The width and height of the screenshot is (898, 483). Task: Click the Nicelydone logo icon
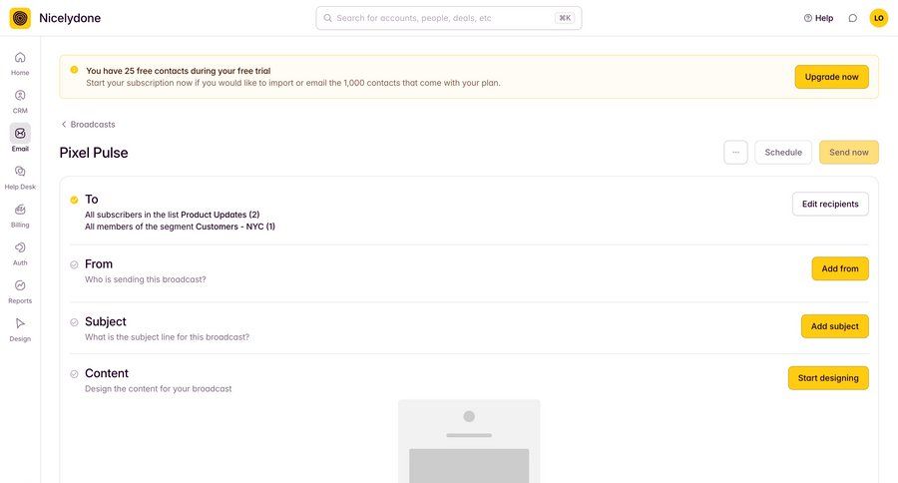(x=20, y=18)
